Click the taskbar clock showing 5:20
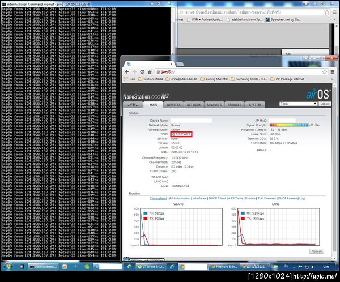 (326, 267)
